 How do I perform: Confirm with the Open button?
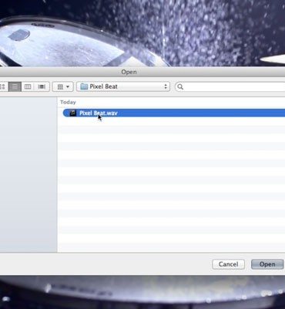tap(267, 264)
